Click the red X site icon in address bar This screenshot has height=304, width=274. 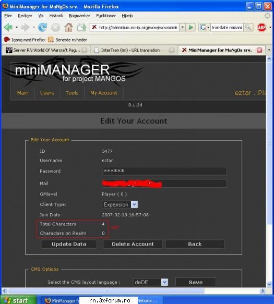94,27
